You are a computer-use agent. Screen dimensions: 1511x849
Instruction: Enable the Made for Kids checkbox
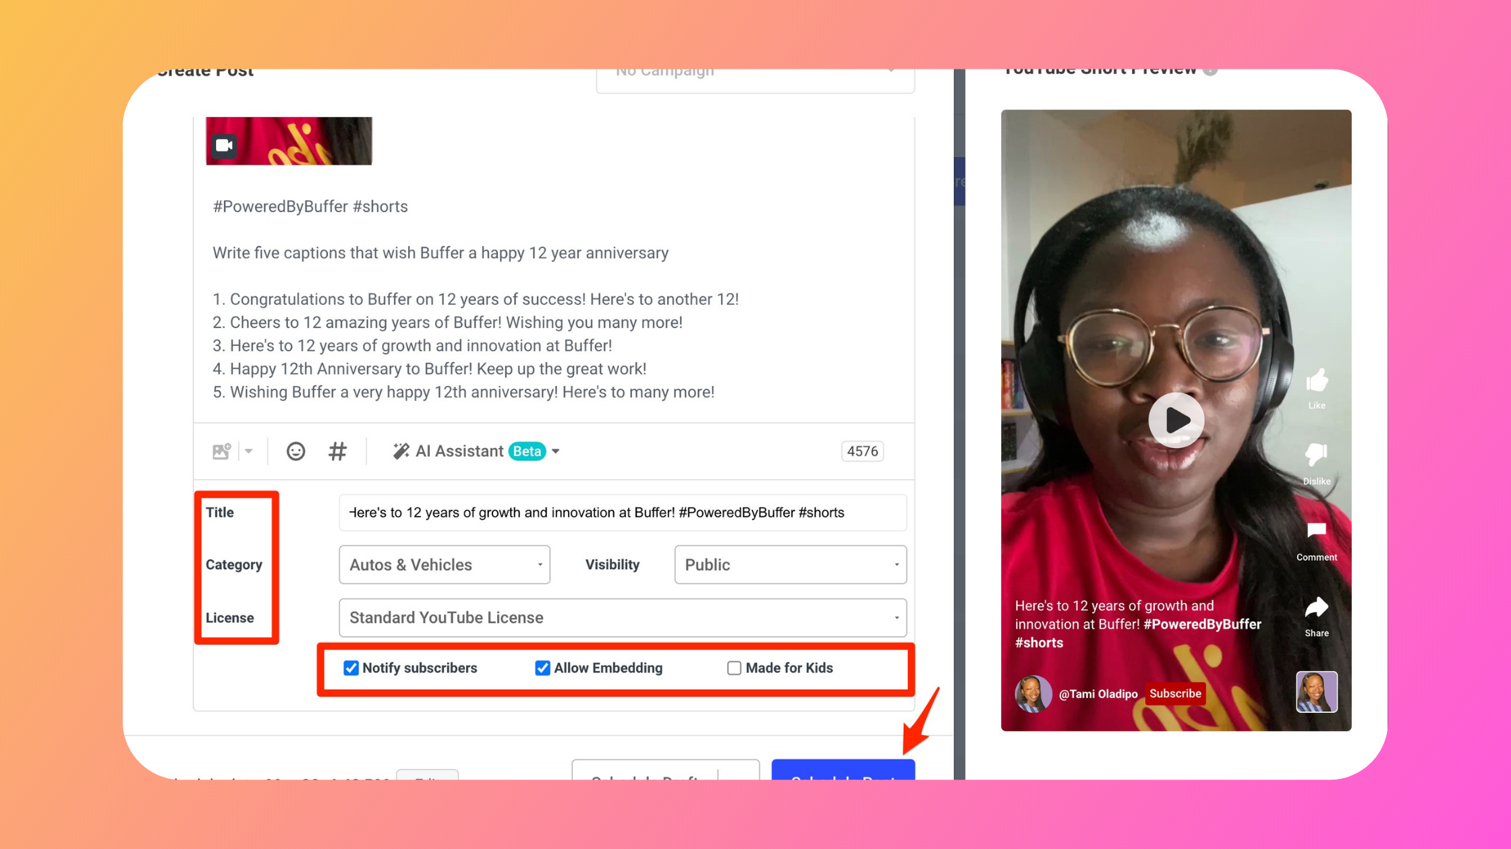734,668
